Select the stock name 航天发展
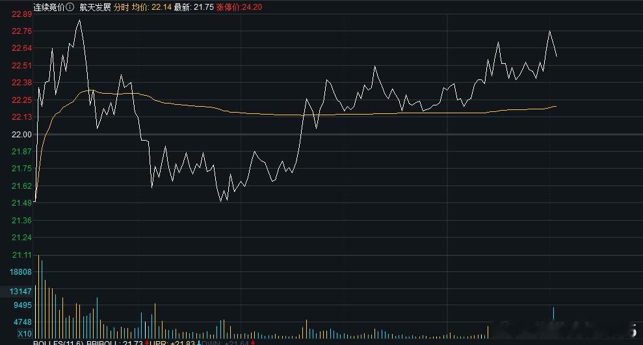This screenshot has height=345, width=643. 95,7
